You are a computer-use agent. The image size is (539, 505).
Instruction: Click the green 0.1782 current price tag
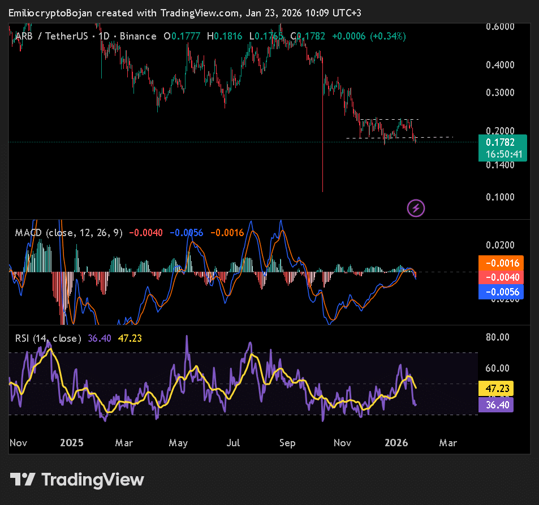pos(502,142)
